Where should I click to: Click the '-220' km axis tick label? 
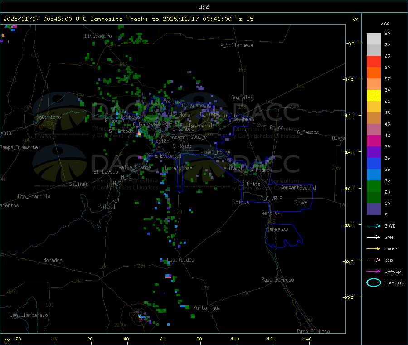(349, 297)
